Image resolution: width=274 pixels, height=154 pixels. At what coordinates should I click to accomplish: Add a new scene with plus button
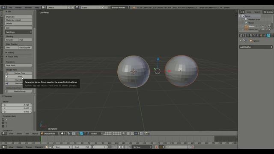[103, 8]
